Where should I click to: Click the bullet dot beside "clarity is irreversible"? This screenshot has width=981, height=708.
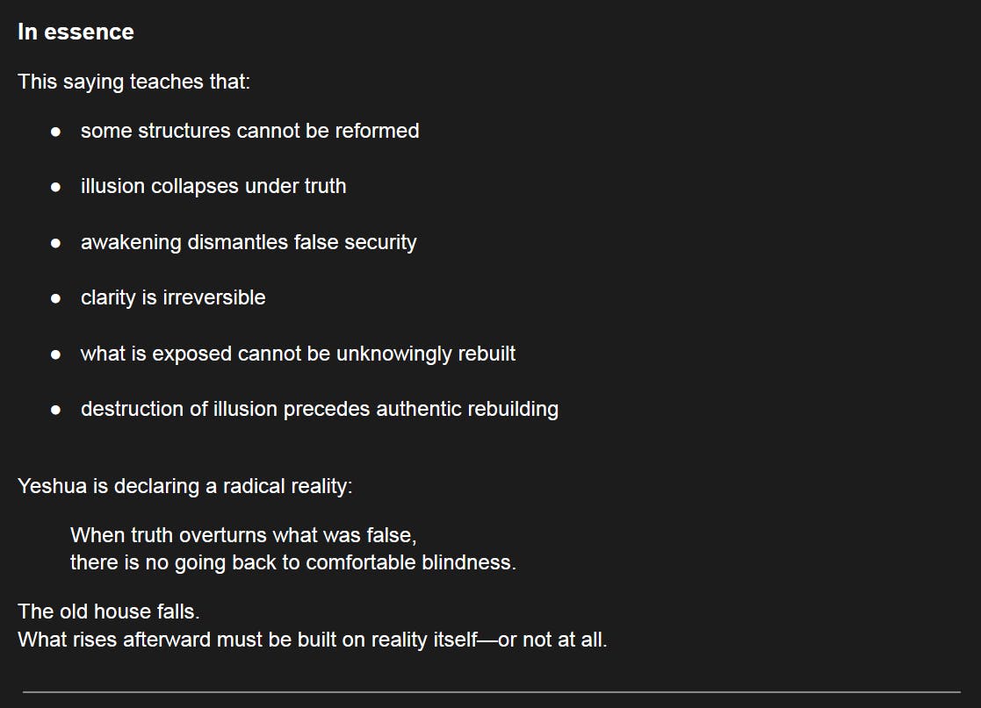[56, 298]
